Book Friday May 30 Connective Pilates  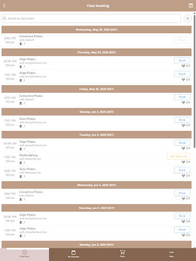182,97
